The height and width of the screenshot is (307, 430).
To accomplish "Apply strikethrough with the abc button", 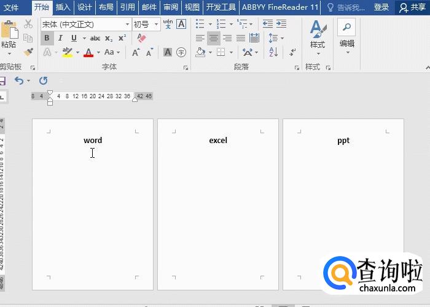I will coord(95,38).
